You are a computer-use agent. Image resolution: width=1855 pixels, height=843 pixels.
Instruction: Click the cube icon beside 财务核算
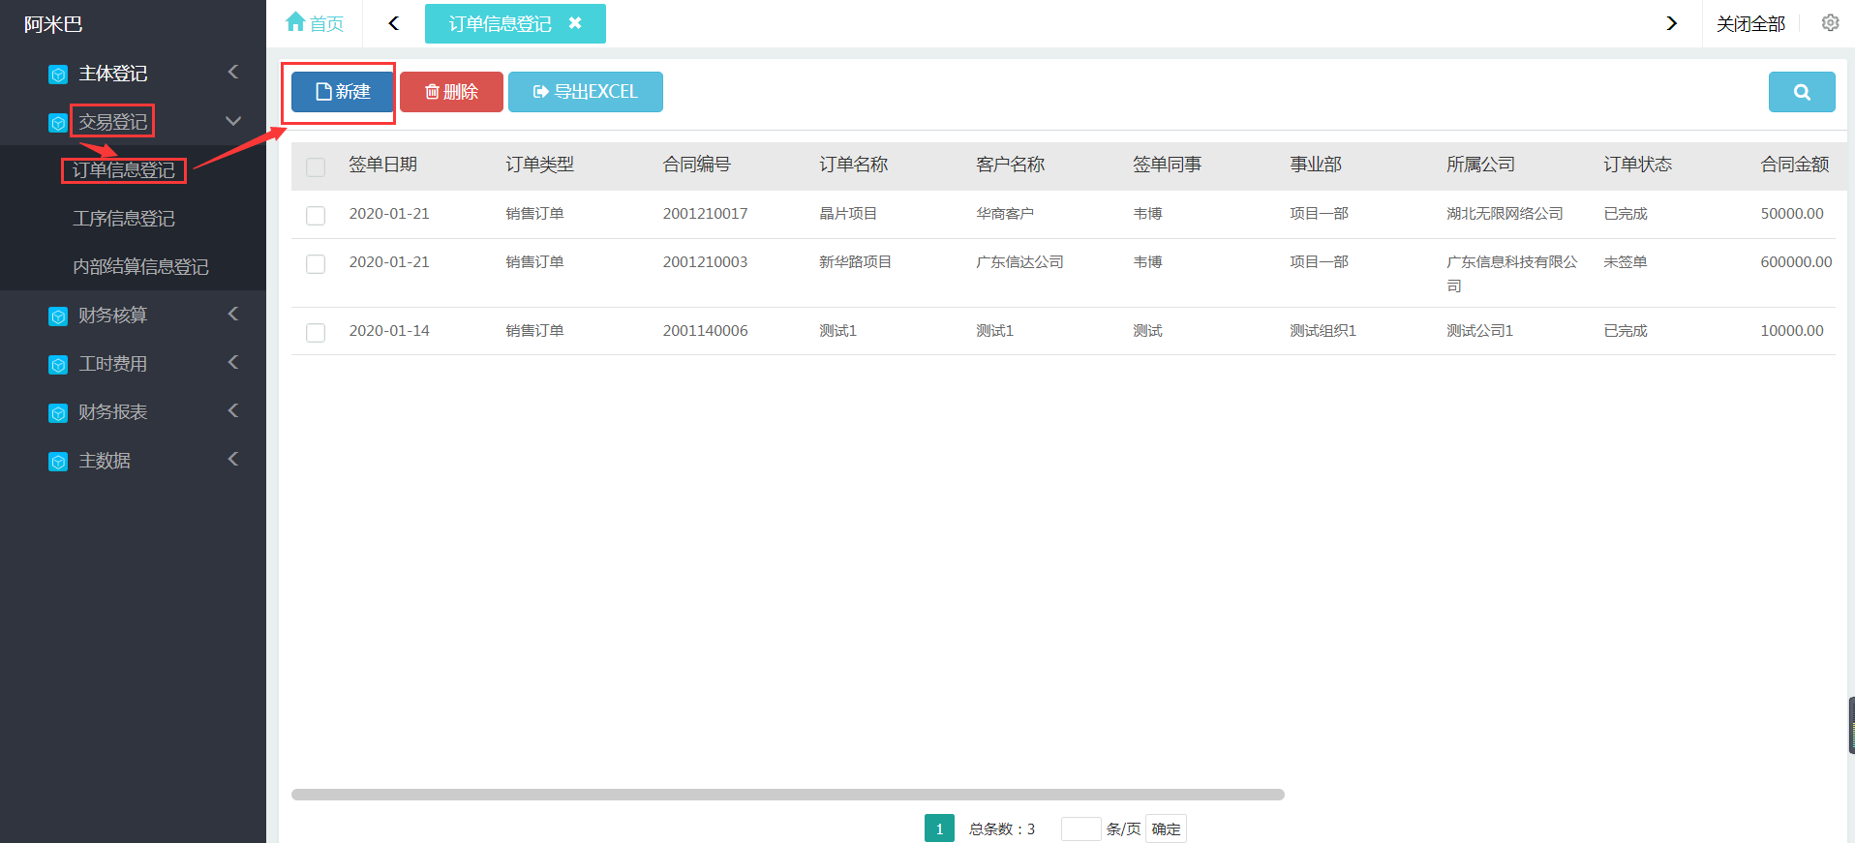(x=58, y=316)
